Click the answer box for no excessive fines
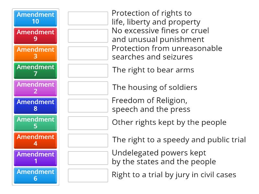Image resolution: width=259 pixels, height=194 pixels. (x=88, y=36)
